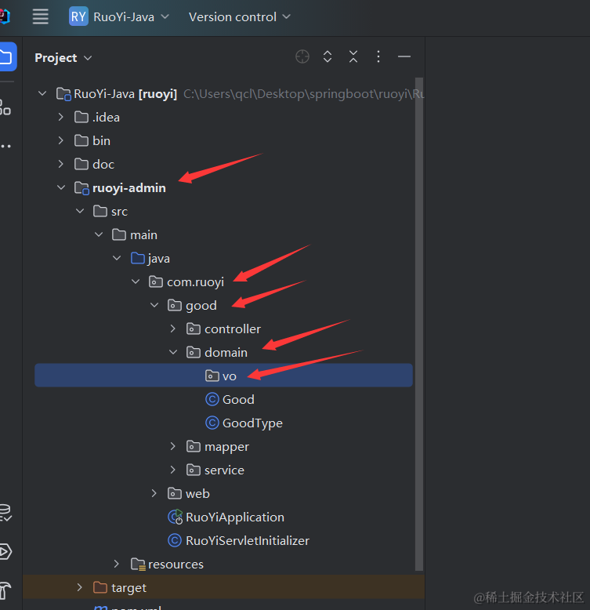Open Project panel options three-dot menu

pyautogui.click(x=378, y=56)
